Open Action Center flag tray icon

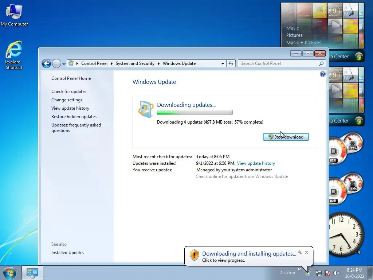click(327, 273)
